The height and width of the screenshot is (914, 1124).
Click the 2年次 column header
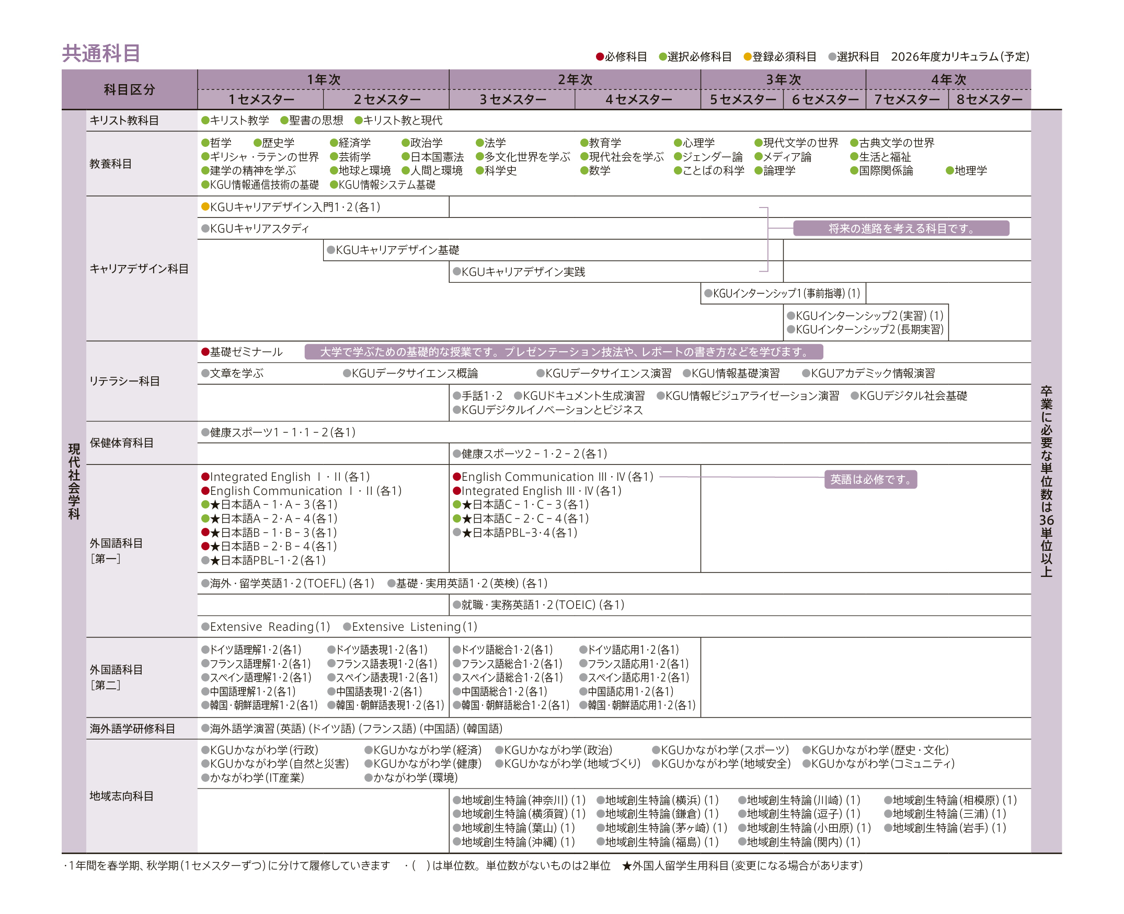(575, 79)
